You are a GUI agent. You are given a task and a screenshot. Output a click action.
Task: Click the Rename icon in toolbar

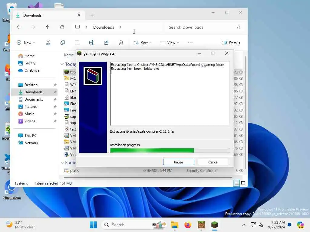[x=92, y=43]
